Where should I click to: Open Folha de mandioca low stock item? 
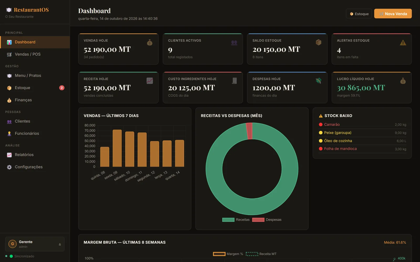[362, 149]
